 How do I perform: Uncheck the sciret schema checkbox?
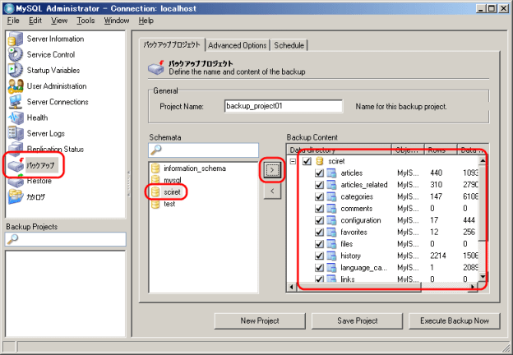(x=307, y=161)
